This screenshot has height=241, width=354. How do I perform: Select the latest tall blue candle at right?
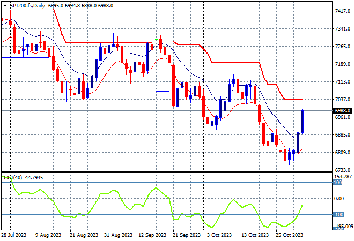tap(303, 122)
